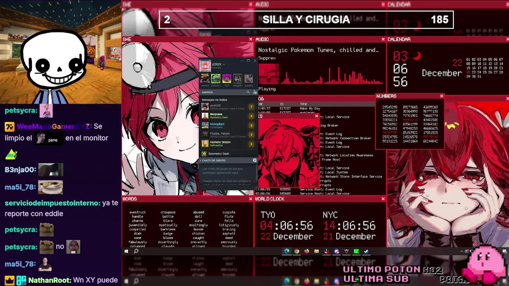The image size is (509, 286).
Task: Click December in the CALENDAR widget
Action: coord(442,73)
